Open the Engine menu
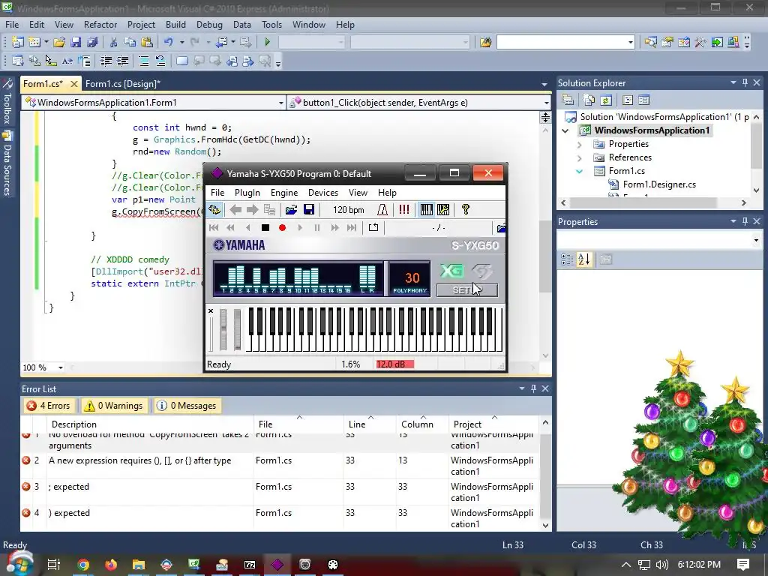 [284, 193]
